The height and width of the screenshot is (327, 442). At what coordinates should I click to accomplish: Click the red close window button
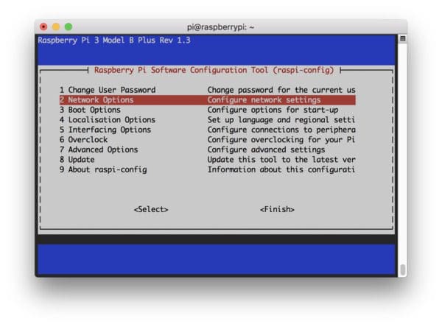pos(43,27)
